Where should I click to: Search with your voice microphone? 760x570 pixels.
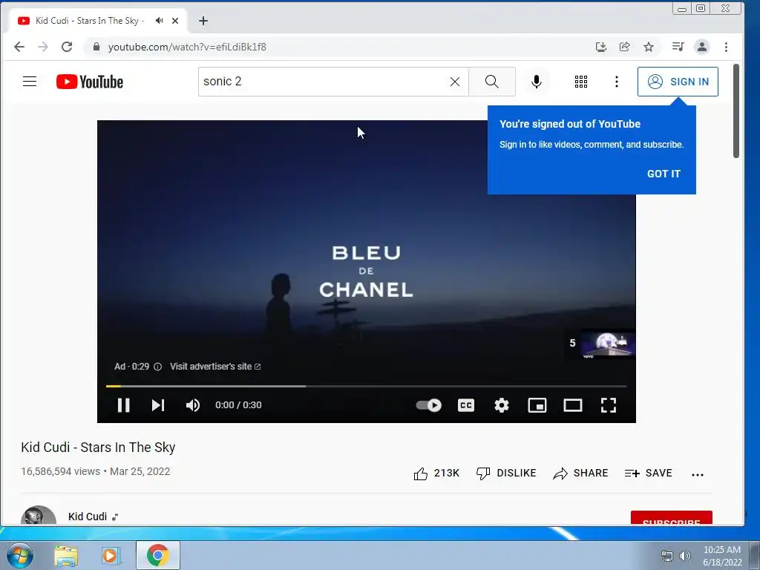pyautogui.click(x=536, y=82)
